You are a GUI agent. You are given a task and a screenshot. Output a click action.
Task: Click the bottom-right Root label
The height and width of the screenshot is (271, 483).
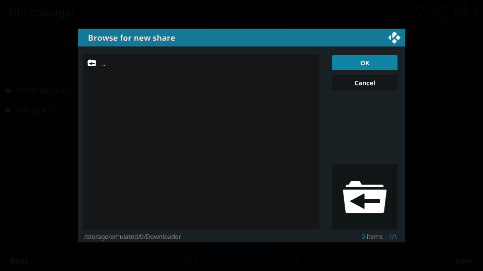(x=463, y=261)
